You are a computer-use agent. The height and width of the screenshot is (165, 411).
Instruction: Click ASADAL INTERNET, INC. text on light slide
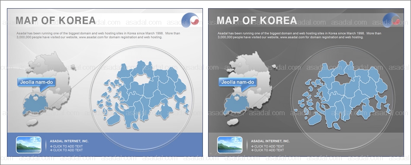tap(69, 141)
